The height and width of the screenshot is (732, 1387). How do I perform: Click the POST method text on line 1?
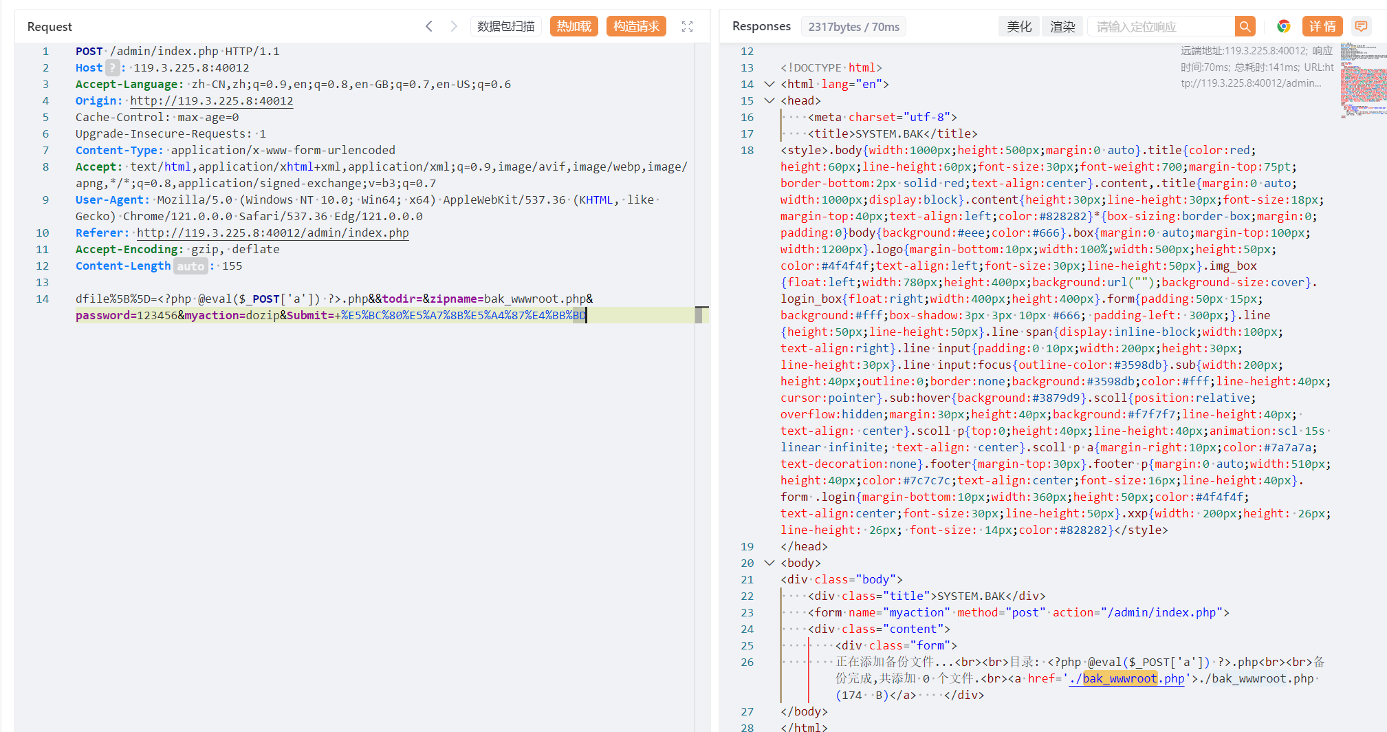pyautogui.click(x=89, y=51)
